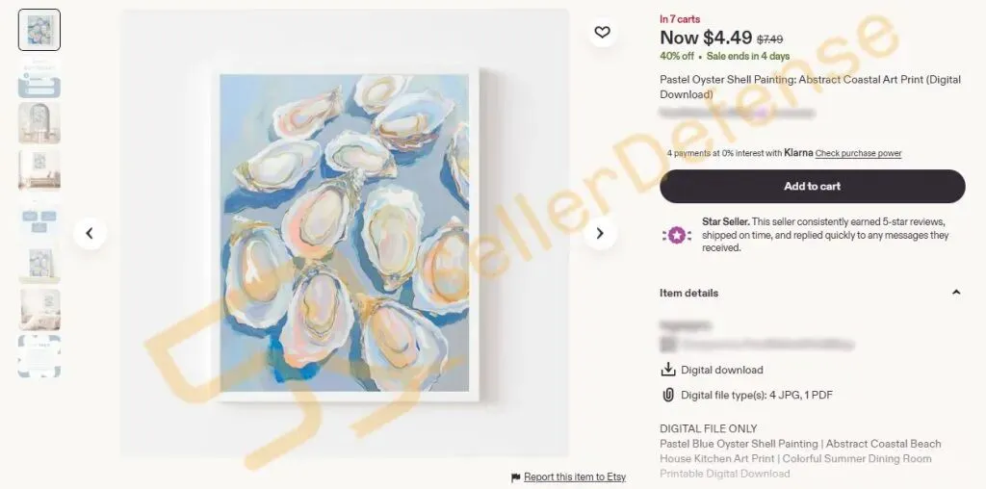Select the fourth thumbnail room mockup

pyautogui.click(x=39, y=169)
